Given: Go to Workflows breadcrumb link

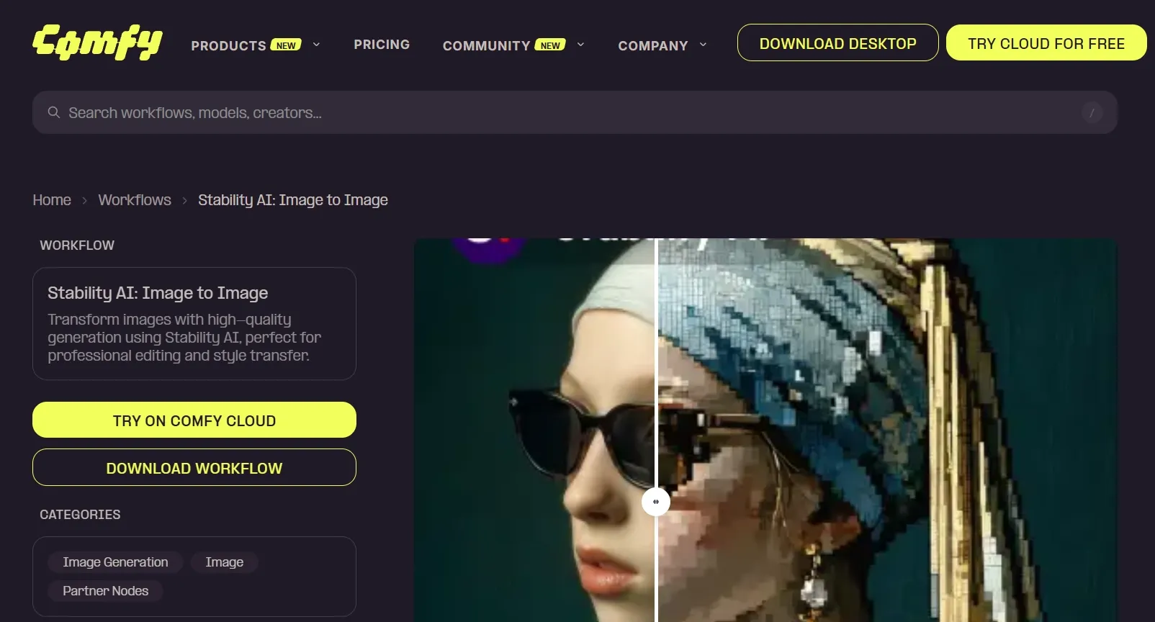Looking at the screenshot, I should (135, 200).
